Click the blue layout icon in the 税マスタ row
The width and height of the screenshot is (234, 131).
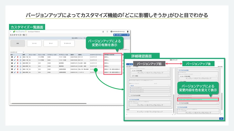(20, 57)
